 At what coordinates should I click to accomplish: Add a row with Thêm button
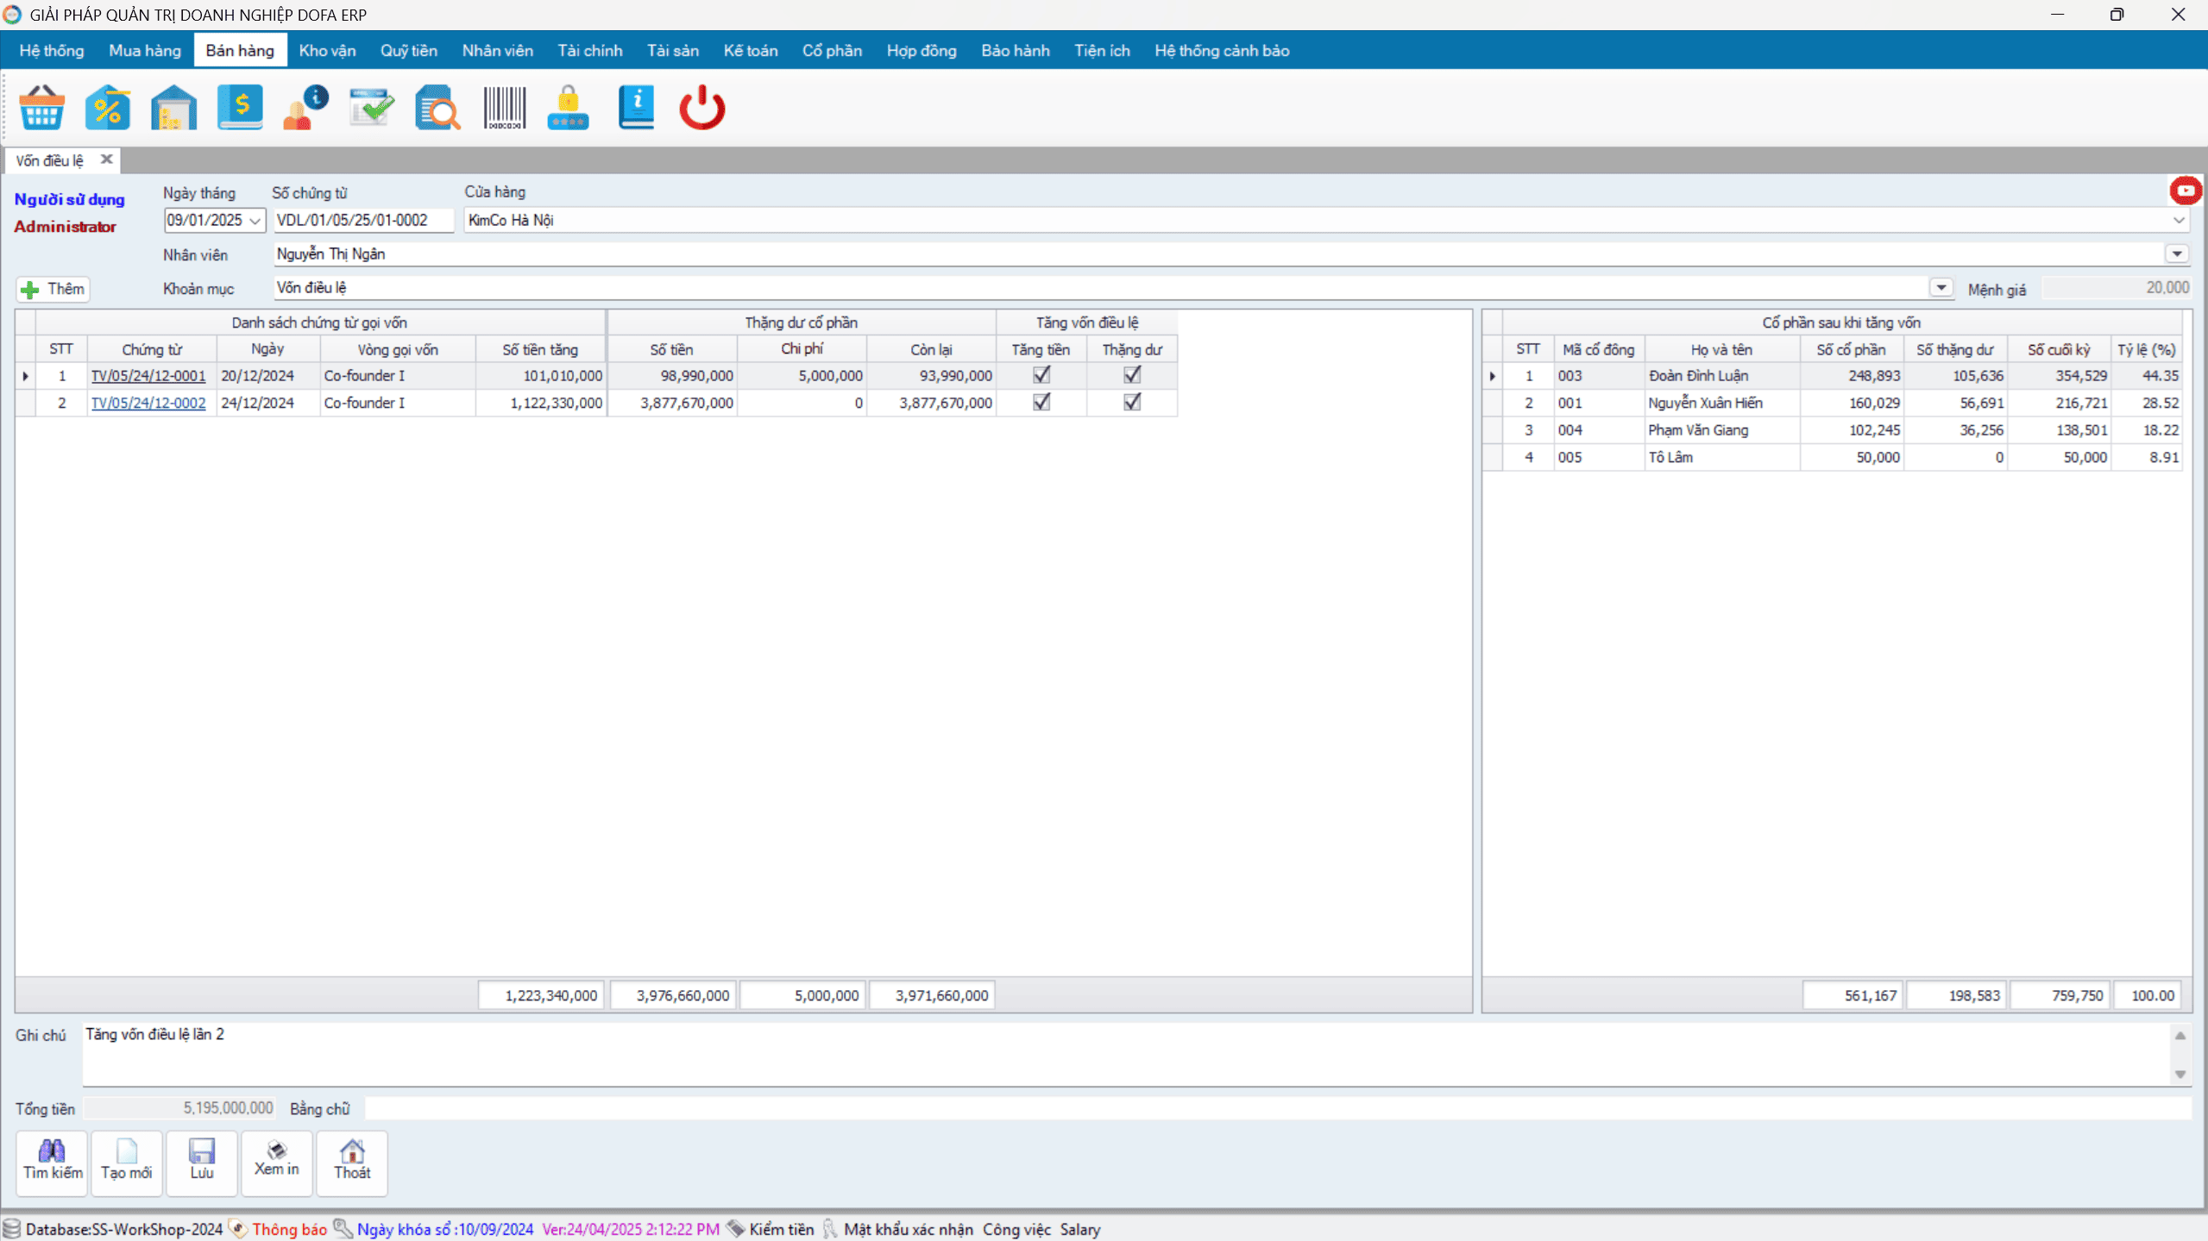53,289
